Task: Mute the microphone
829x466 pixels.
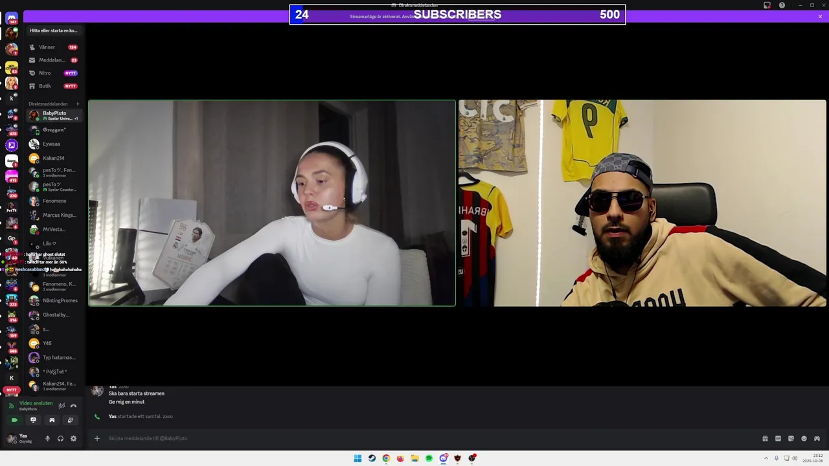Action: point(47,438)
